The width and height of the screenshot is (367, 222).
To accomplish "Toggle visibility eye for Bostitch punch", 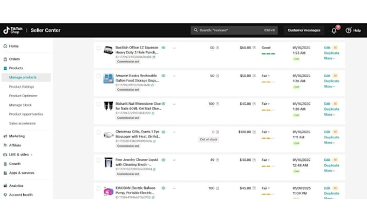I will pos(164,48).
